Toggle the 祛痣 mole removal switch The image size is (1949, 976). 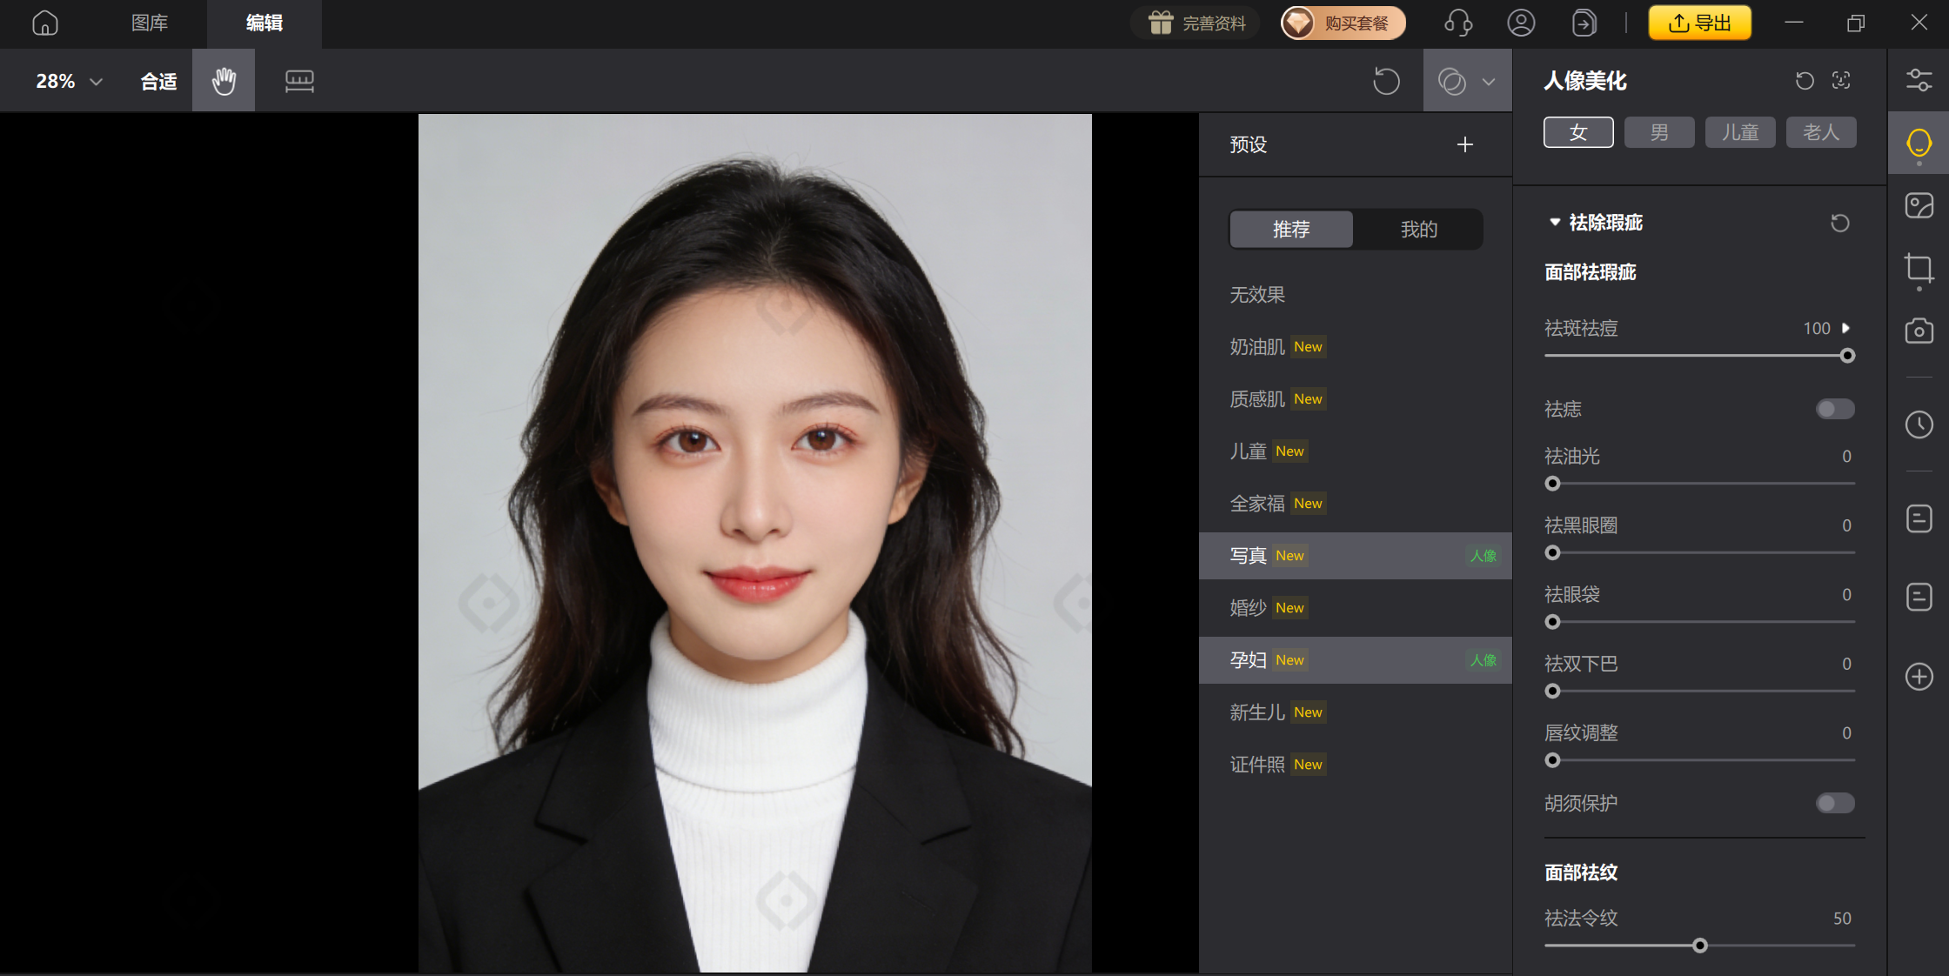tap(1834, 409)
